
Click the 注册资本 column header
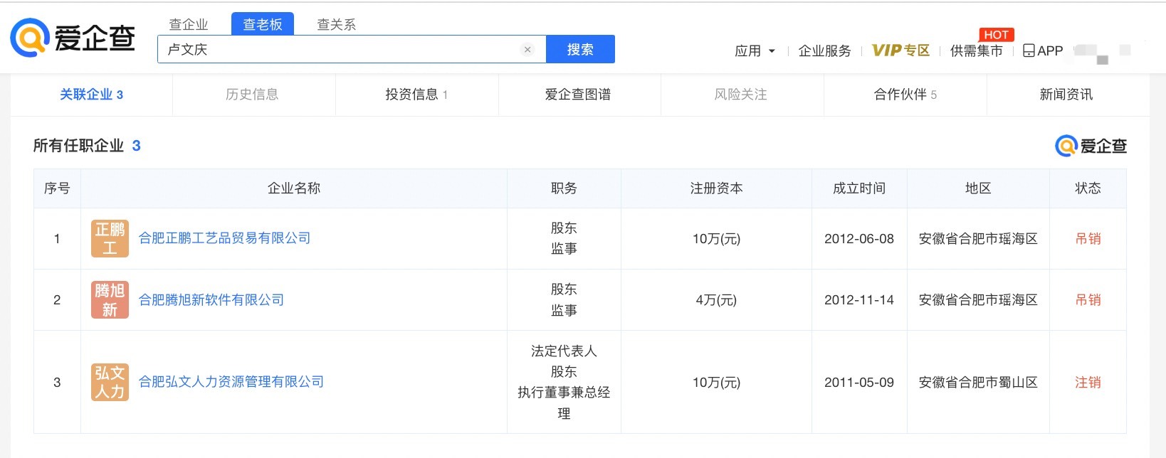click(716, 188)
